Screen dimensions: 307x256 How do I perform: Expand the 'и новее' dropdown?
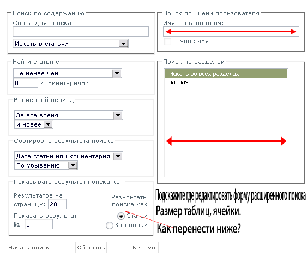tap(34, 124)
